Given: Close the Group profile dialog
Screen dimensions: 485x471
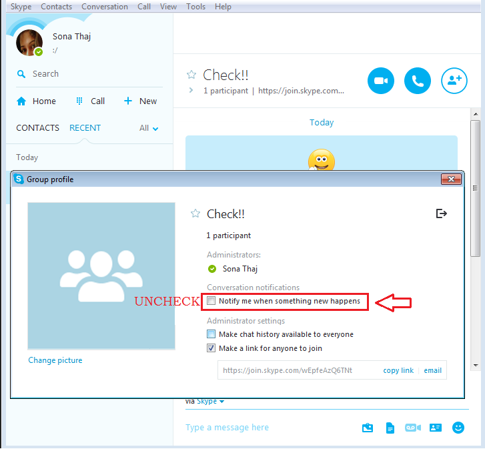Looking at the screenshot, I should point(451,179).
